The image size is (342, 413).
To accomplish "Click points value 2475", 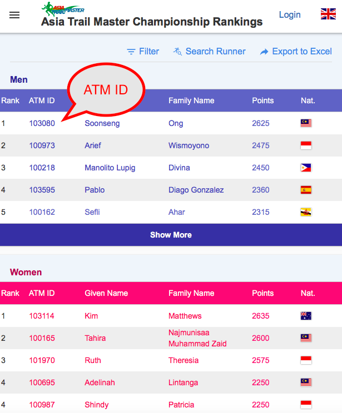I will (261, 145).
